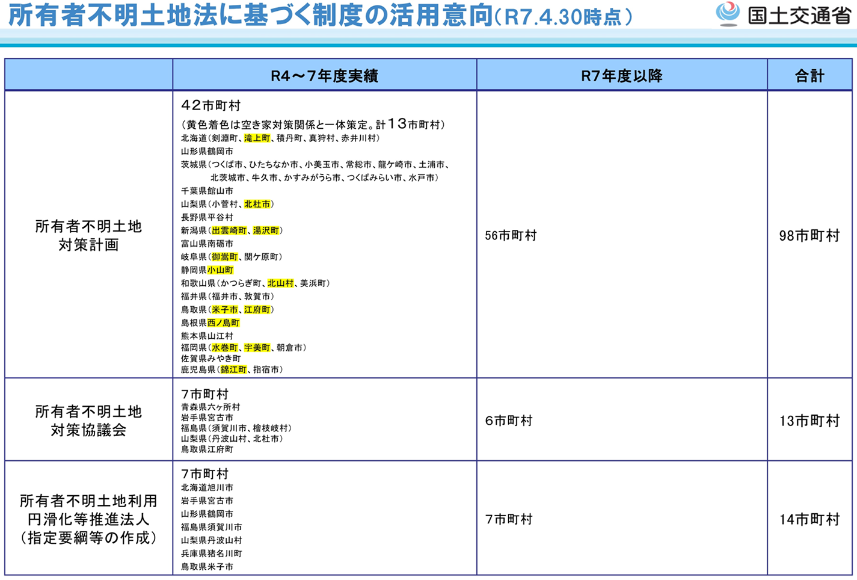This screenshot has height=580, width=857.
Task: Click the 所有者不明土地対策計画 row label
Action: [88, 235]
